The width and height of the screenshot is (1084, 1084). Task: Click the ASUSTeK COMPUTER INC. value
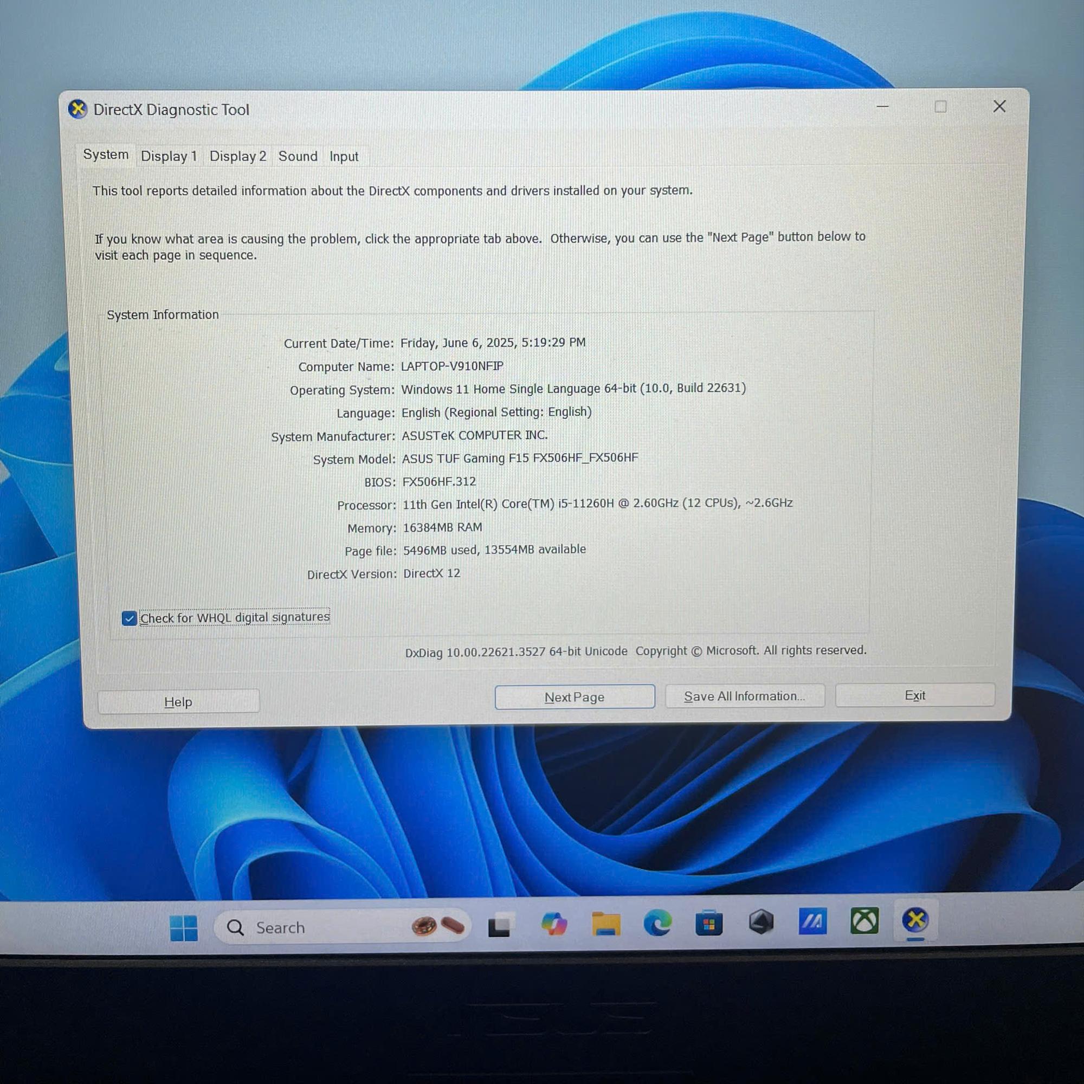tap(475, 435)
